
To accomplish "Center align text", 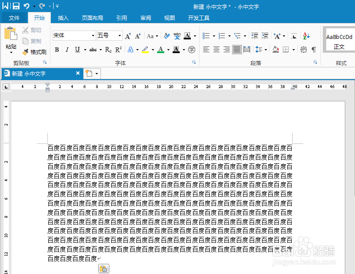I will [x=216, y=50].
